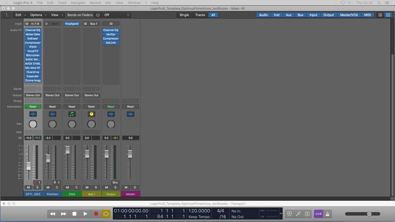Toggle the Master/VCA filter button

[349, 15]
